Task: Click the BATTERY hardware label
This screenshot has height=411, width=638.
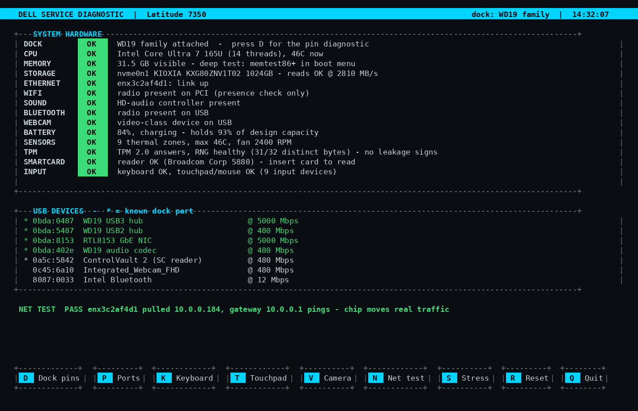Action: click(40, 132)
